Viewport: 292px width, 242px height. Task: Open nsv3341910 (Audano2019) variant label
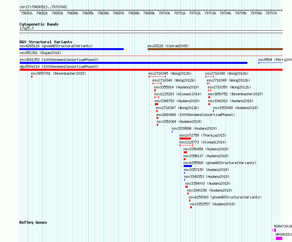tap(231, 101)
